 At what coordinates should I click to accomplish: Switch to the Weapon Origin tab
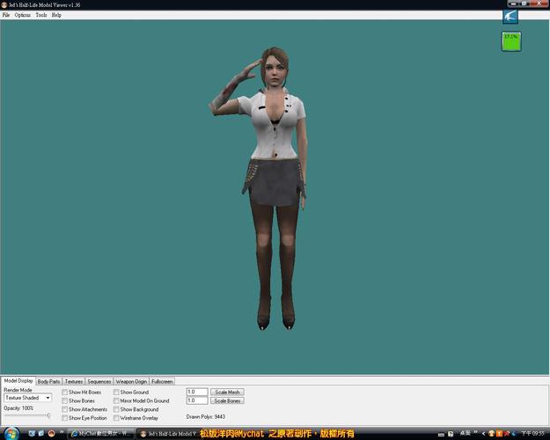click(131, 381)
